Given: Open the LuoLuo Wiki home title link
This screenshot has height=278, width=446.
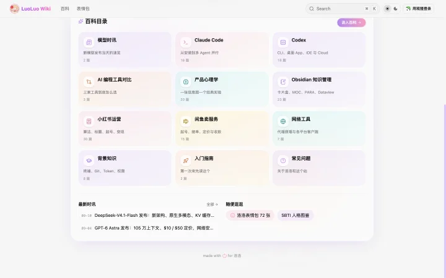Looking at the screenshot, I should (36, 9).
